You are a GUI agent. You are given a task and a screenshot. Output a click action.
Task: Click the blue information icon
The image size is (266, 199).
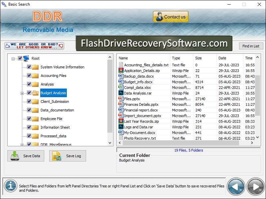click(x=11, y=186)
